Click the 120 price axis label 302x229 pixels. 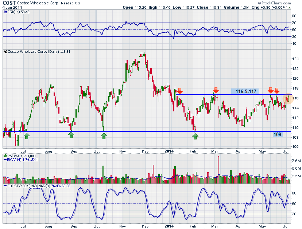(295, 78)
